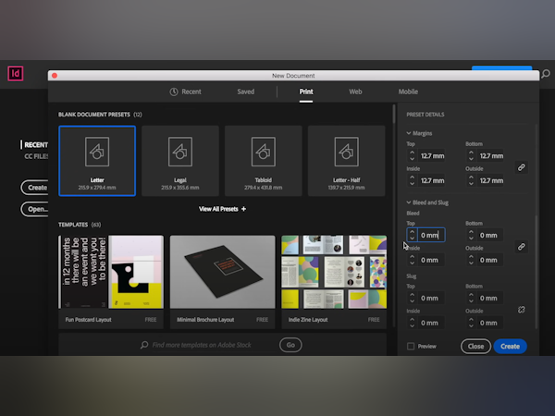The height and width of the screenshot is (416, 555).
Task: Click the Slug Inside 0 mm field
Action: (x=431, y=323)
